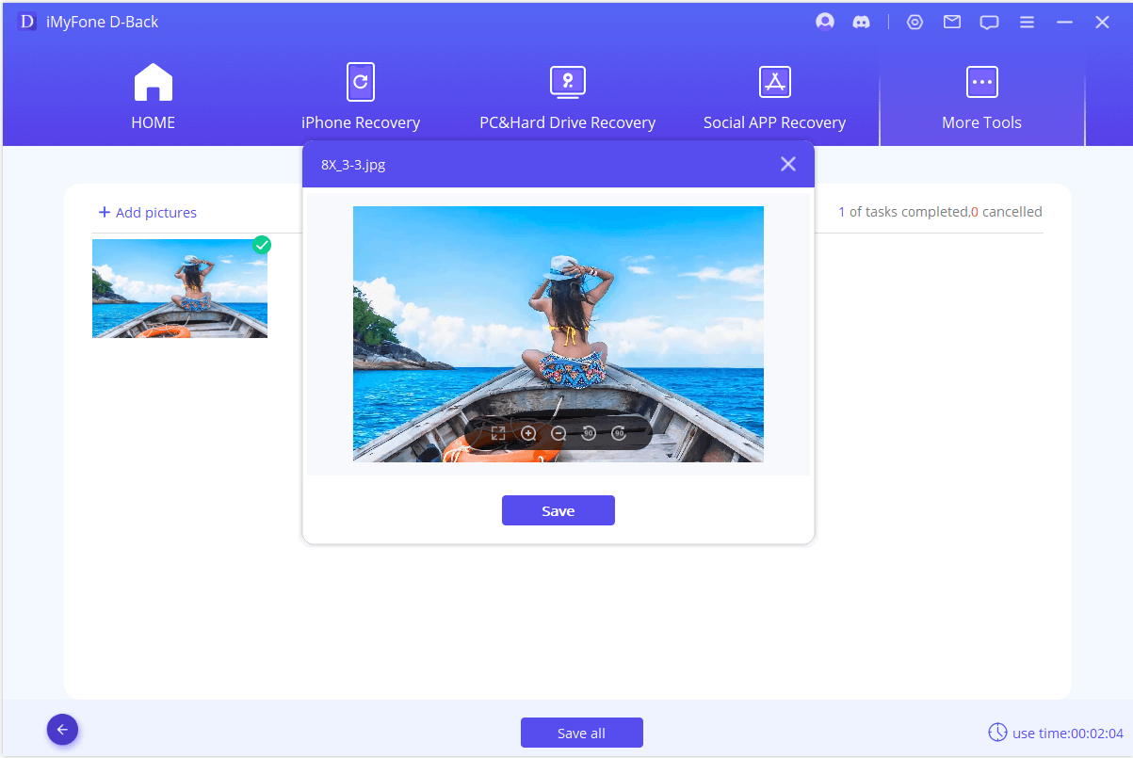Open the feedback chat bubble icon

tap(989, 23)
